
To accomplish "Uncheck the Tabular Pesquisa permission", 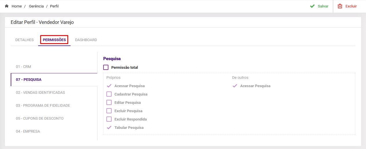I will tap(109, 127).
